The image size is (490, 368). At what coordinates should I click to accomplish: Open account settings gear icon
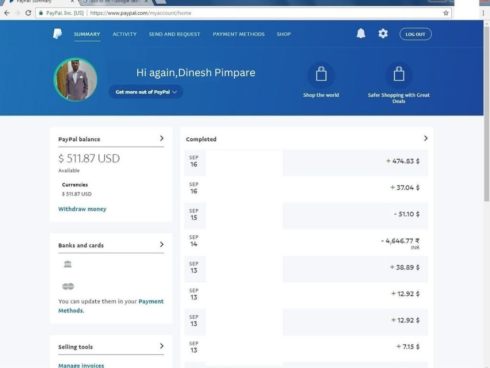383,34
